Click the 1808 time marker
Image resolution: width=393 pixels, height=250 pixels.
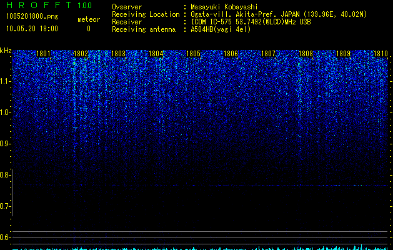[306, 54]
